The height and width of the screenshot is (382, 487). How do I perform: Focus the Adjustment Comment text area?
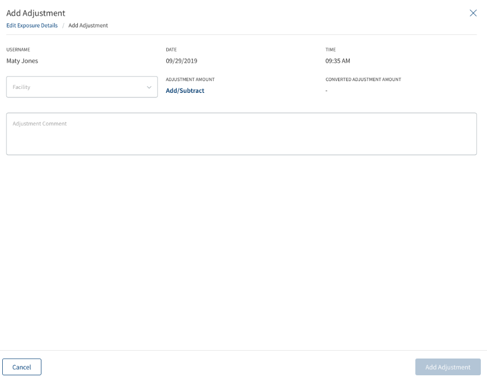click(241, 134)
